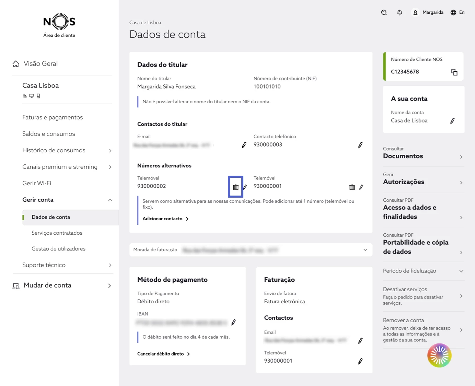
Task: Open the notifications bell
Action: tap(399, 12)
